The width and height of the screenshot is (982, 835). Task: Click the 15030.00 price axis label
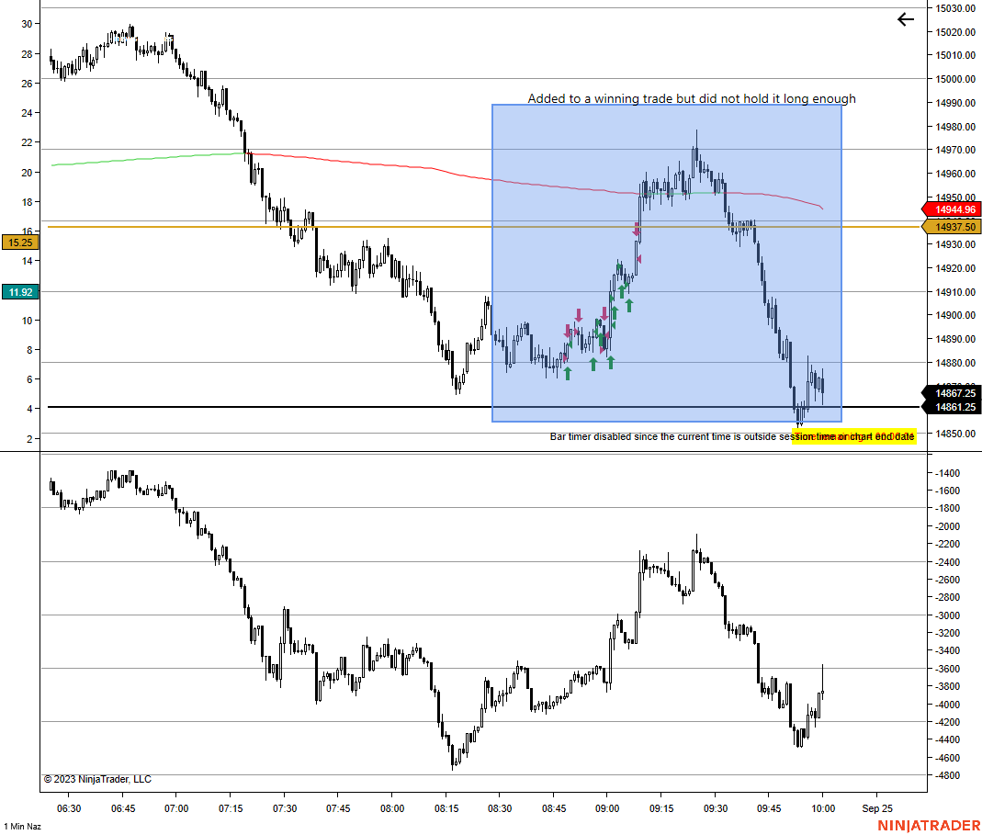[955, 8]
